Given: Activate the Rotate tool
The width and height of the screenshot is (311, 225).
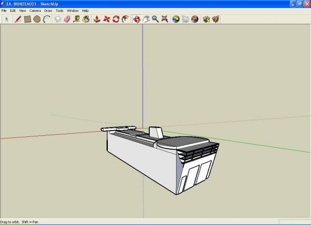Looking at the screenshot, I should coord(116,19).
